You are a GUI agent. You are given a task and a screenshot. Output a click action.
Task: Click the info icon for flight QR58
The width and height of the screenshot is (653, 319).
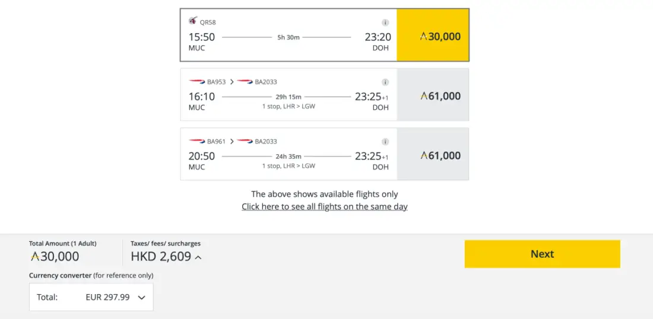tap(385, 23)
